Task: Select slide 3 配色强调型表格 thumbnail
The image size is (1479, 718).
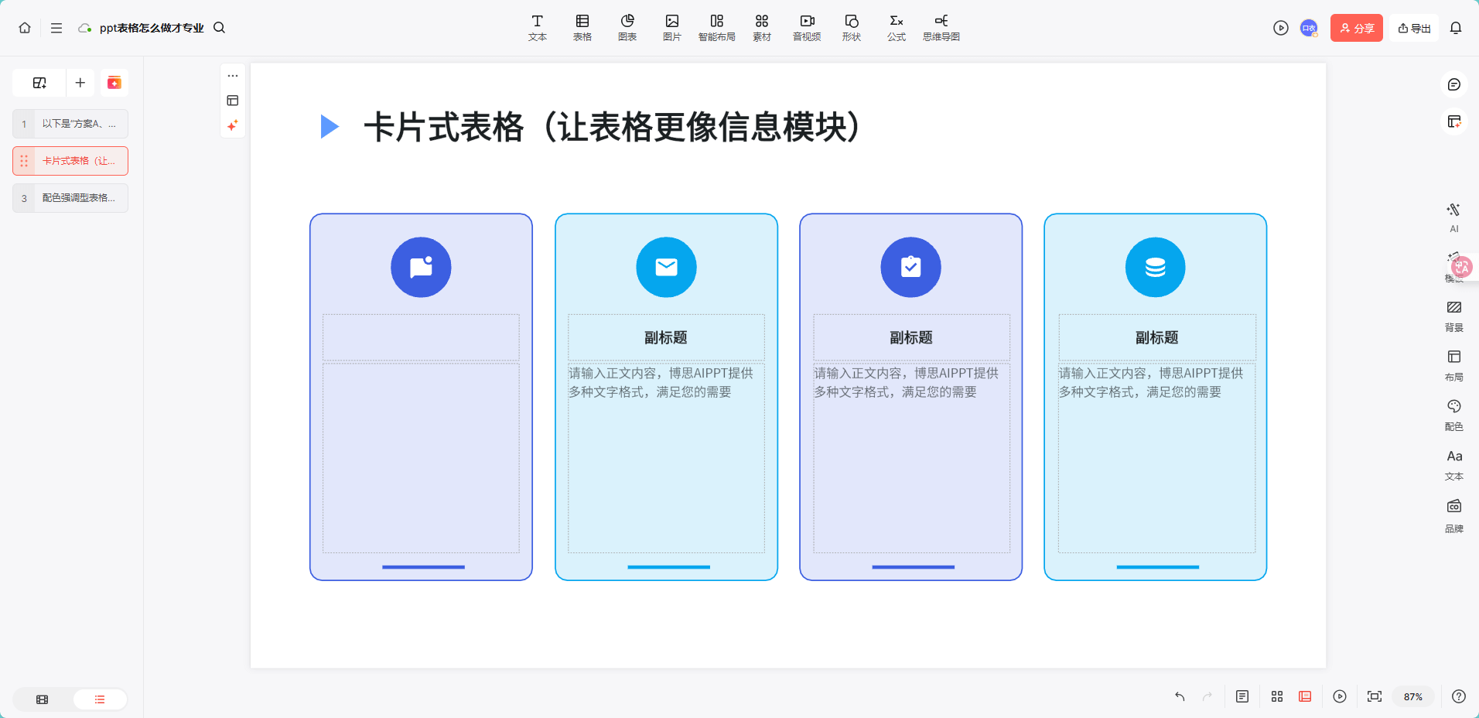Action: pos(70,198)
